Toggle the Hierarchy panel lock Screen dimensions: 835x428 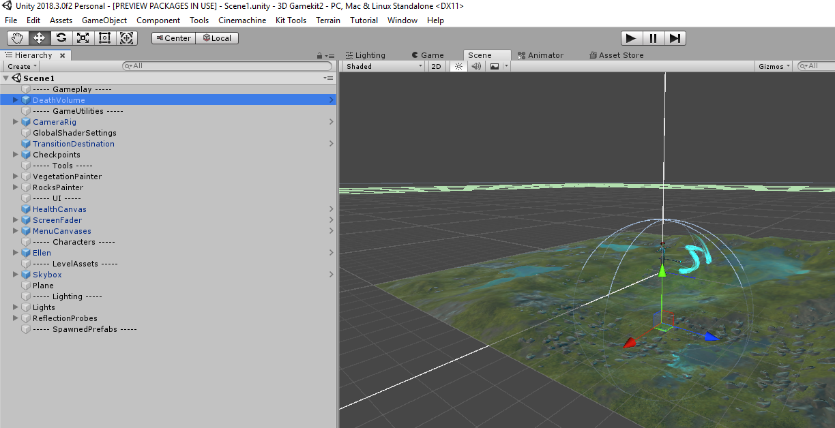pyautogui.click(x=319, y=56)
